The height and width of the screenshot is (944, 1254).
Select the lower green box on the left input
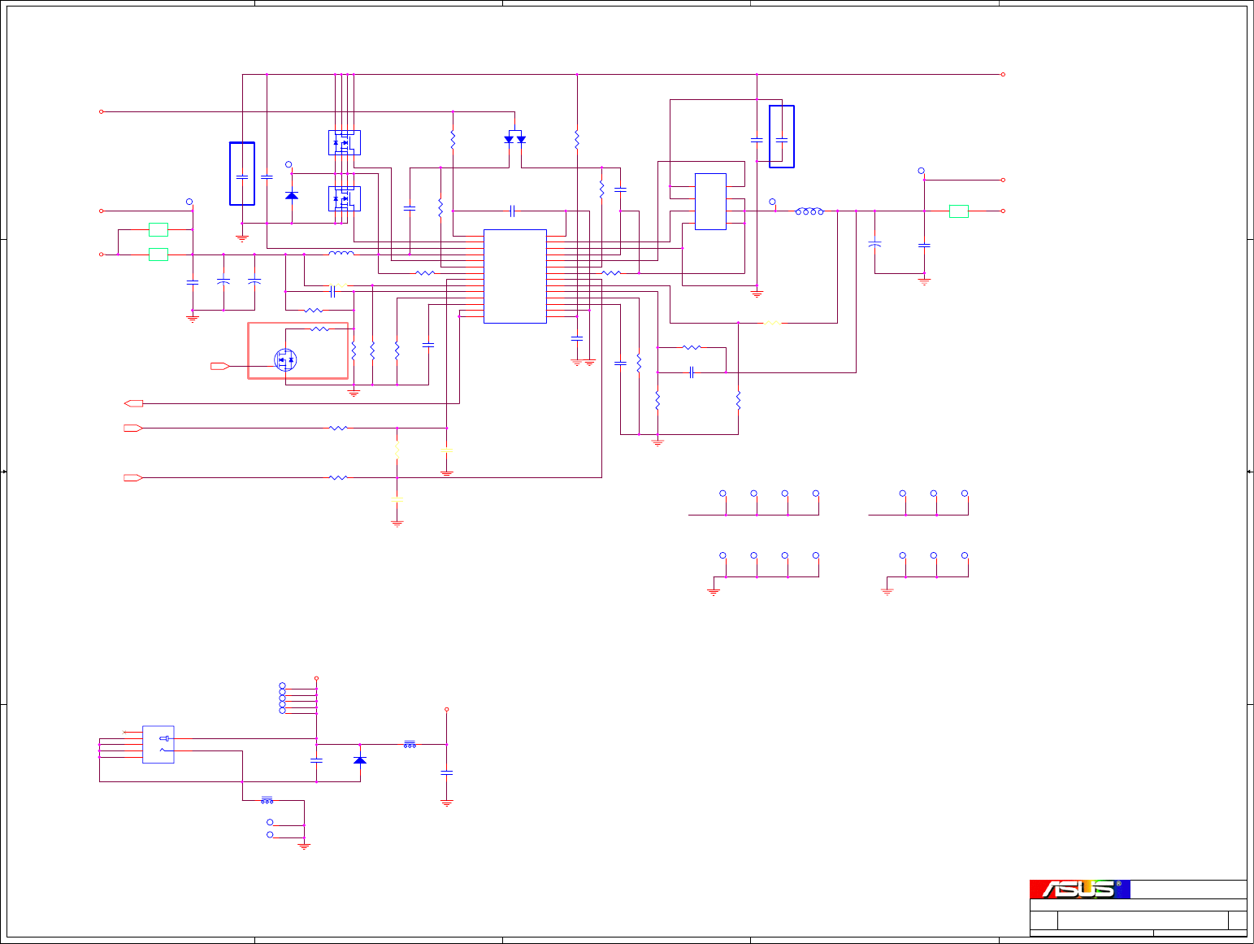tap(158, 254)
